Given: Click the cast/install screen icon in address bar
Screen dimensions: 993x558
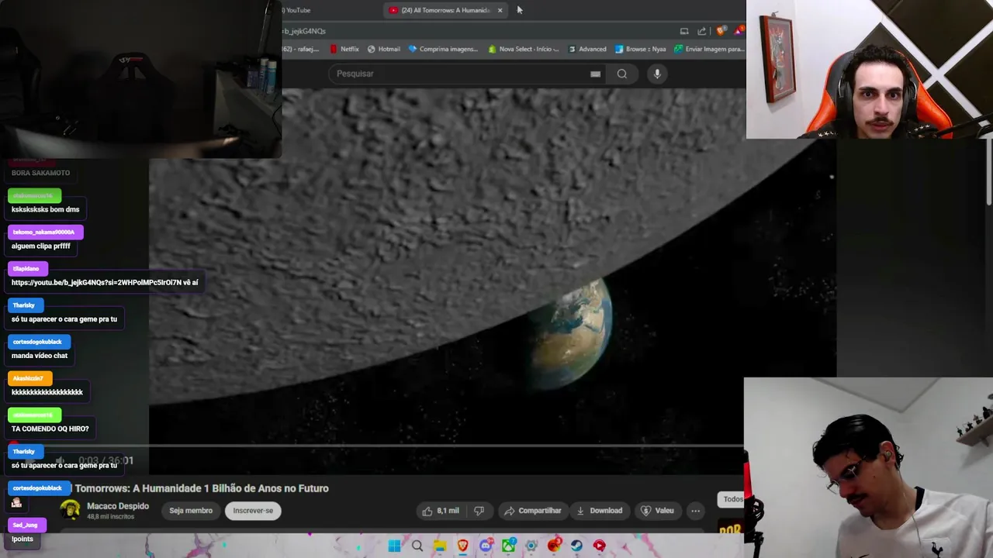Looking at the screenshot, I should tap(684, 31).
